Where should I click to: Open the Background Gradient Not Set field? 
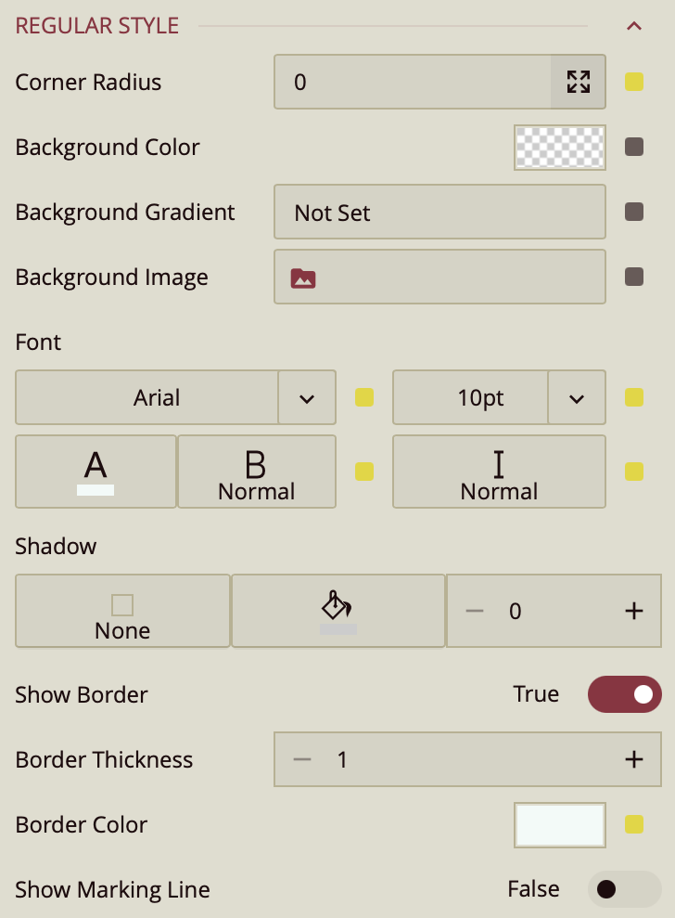439,212
